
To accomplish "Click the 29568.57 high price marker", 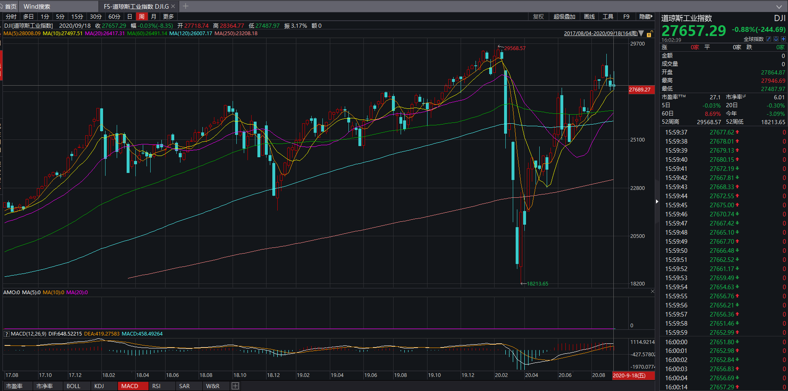I will (514, 48).
